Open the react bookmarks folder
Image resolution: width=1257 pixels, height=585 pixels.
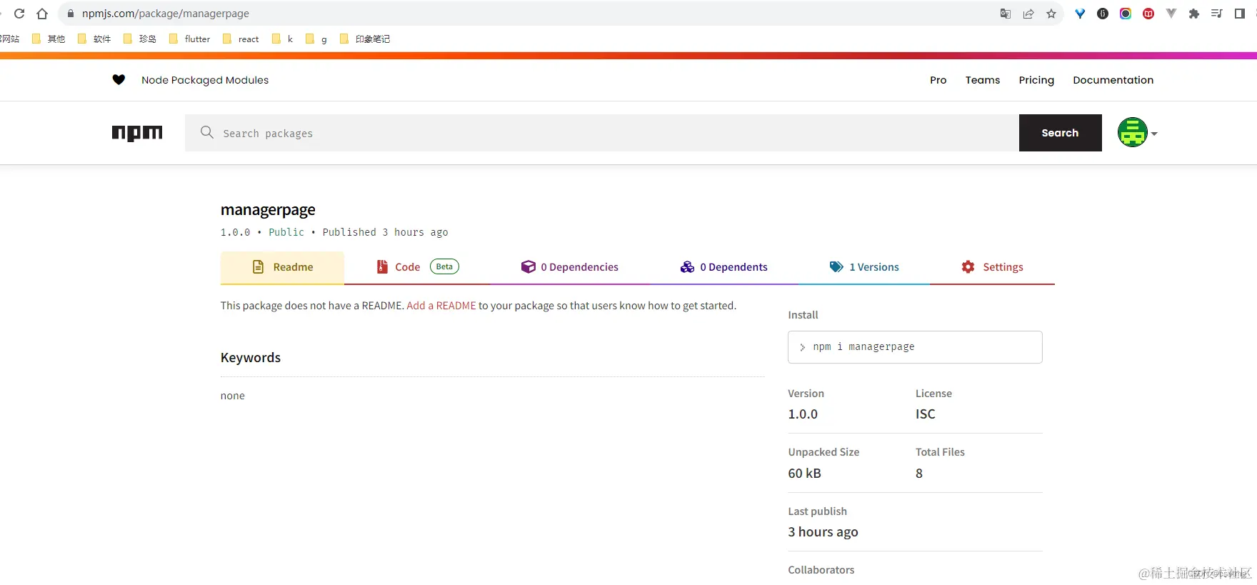(241, 39)
